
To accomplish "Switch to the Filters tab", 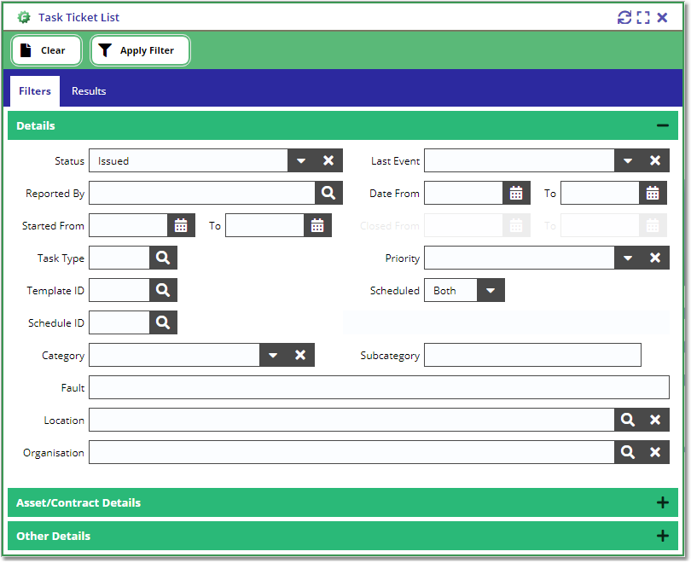I will coord(35,91).
